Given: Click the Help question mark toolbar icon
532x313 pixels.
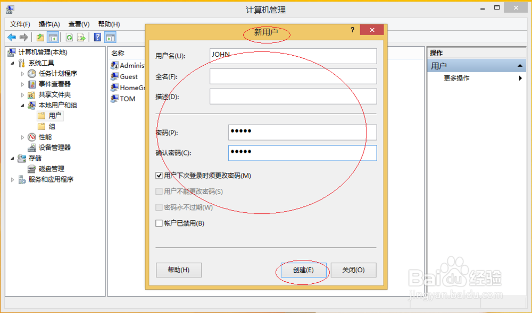Looking at the screenshot, I should [x=96, y=37].
